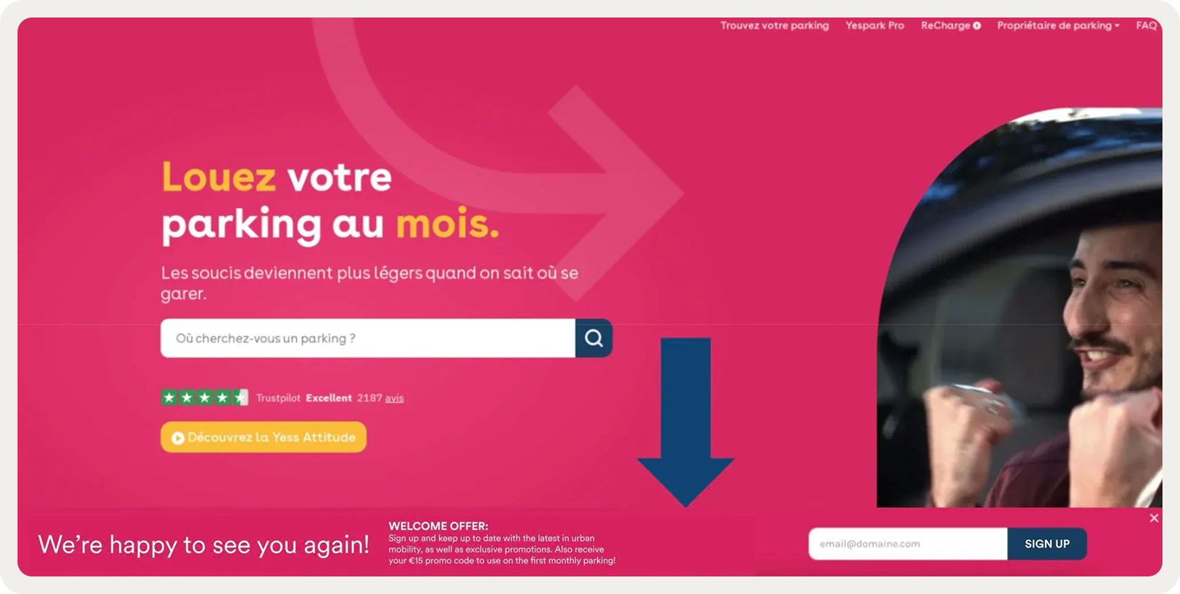Click the ReCharge info badge icon
Screen dimensions: 1180x594
[977, 26]
